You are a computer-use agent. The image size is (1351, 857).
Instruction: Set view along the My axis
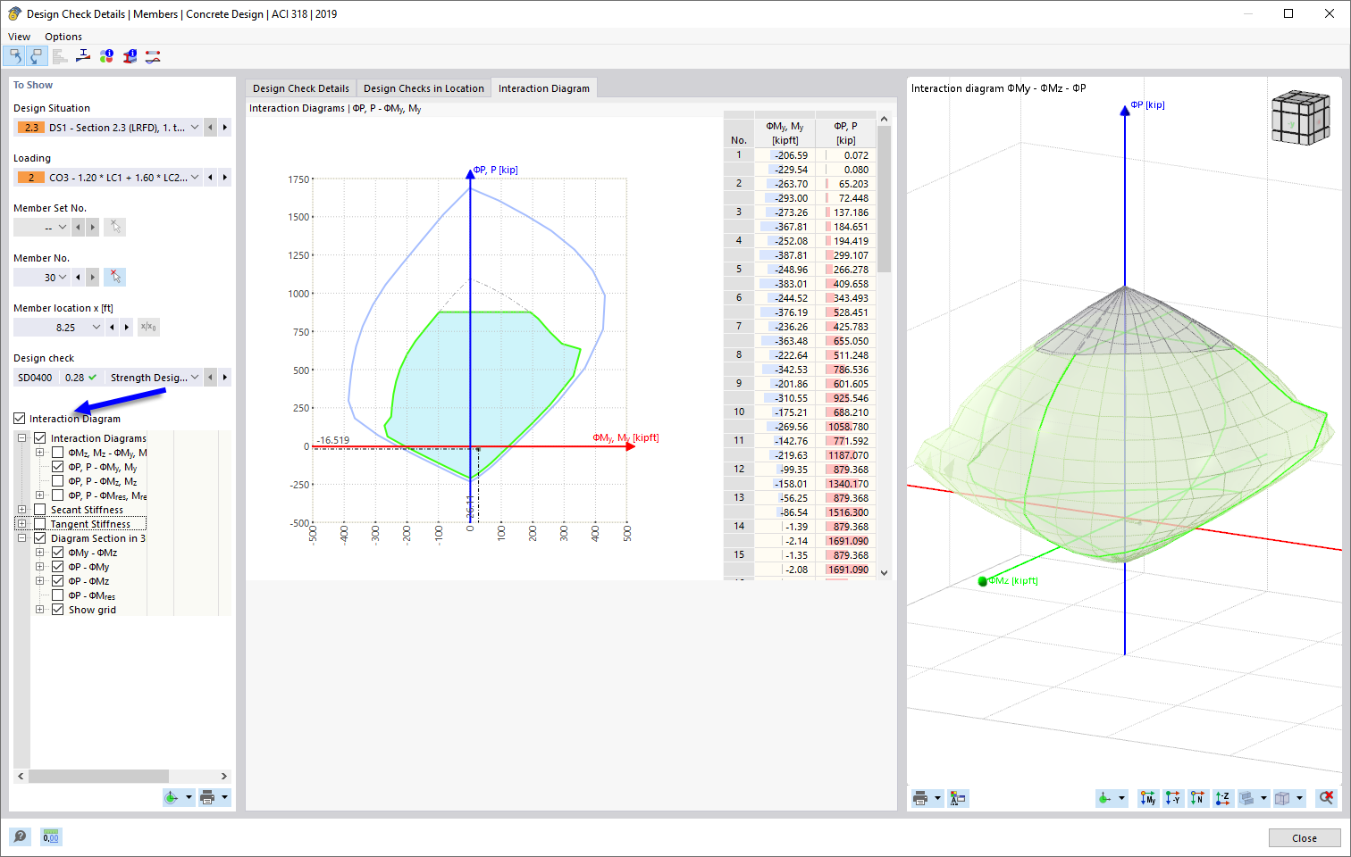tap(1148, 798)
